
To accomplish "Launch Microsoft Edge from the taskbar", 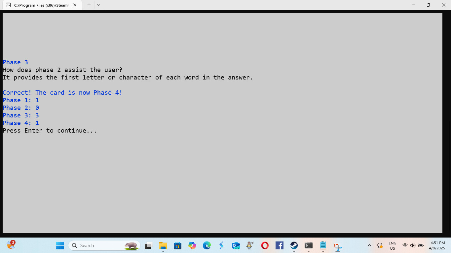I will [207, 245].
